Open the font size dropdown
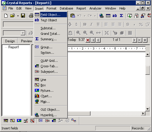Screen dimensions: 152x132 (x=23, y=33)
